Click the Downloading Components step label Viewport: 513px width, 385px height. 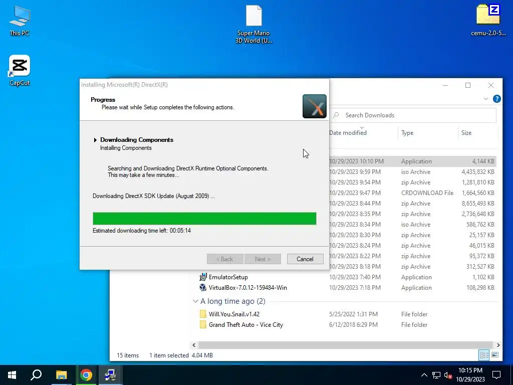137,140
